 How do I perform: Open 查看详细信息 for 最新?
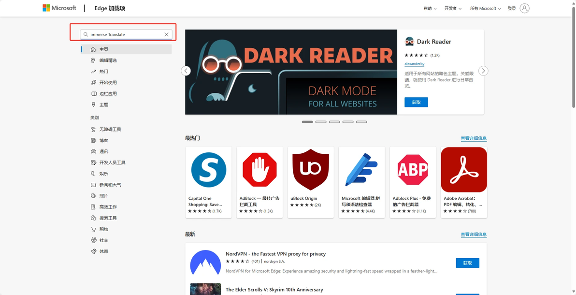pyautogui.click(x=474, y=235)
